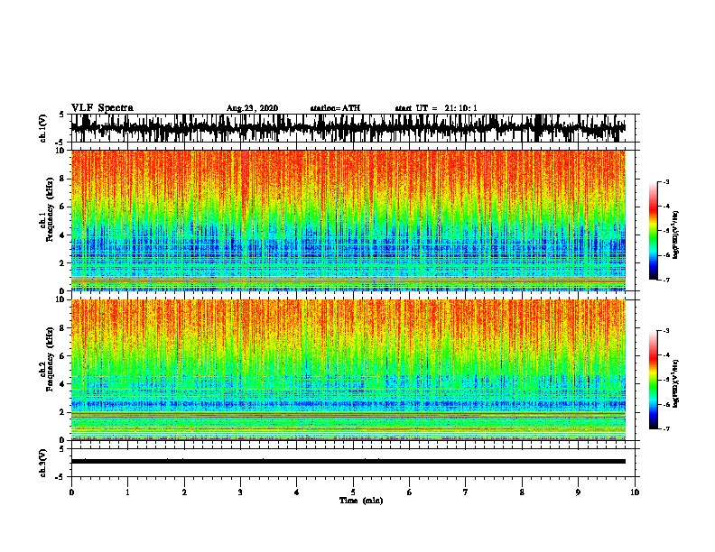Click time-axis tick label "0"

(71, 492)
